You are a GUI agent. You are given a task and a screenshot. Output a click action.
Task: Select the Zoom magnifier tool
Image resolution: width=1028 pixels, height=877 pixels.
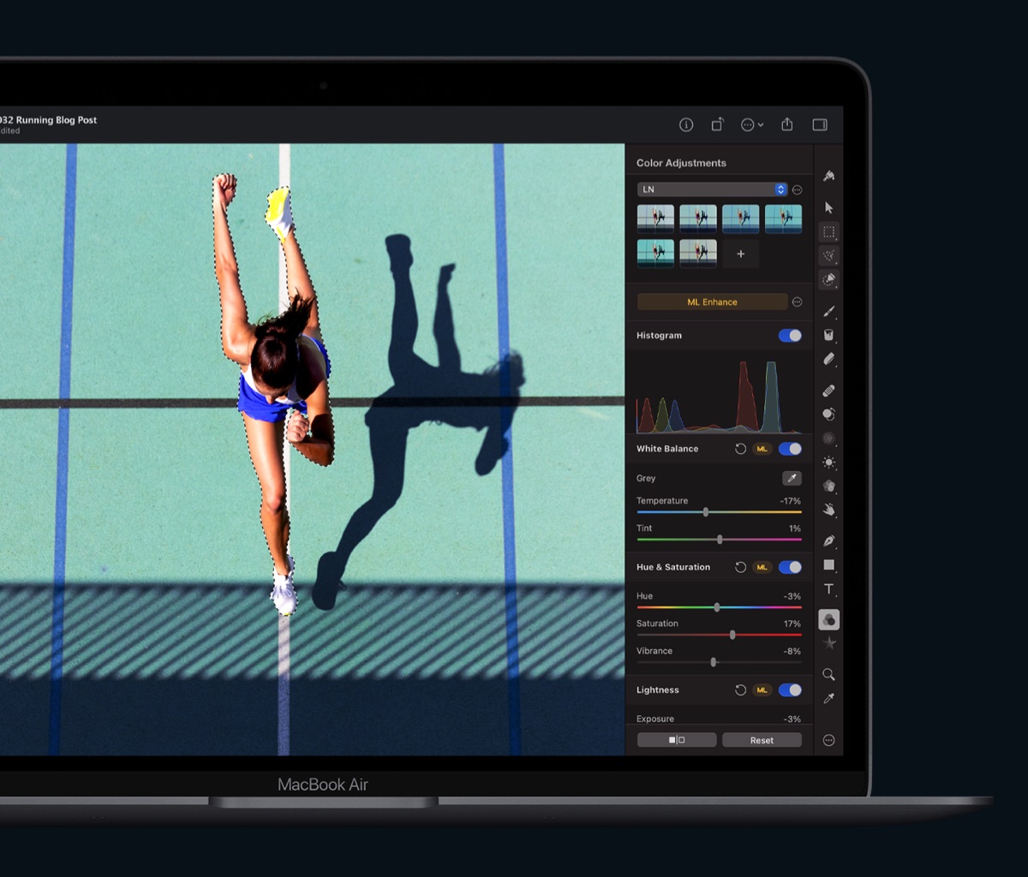click(828, 675)
